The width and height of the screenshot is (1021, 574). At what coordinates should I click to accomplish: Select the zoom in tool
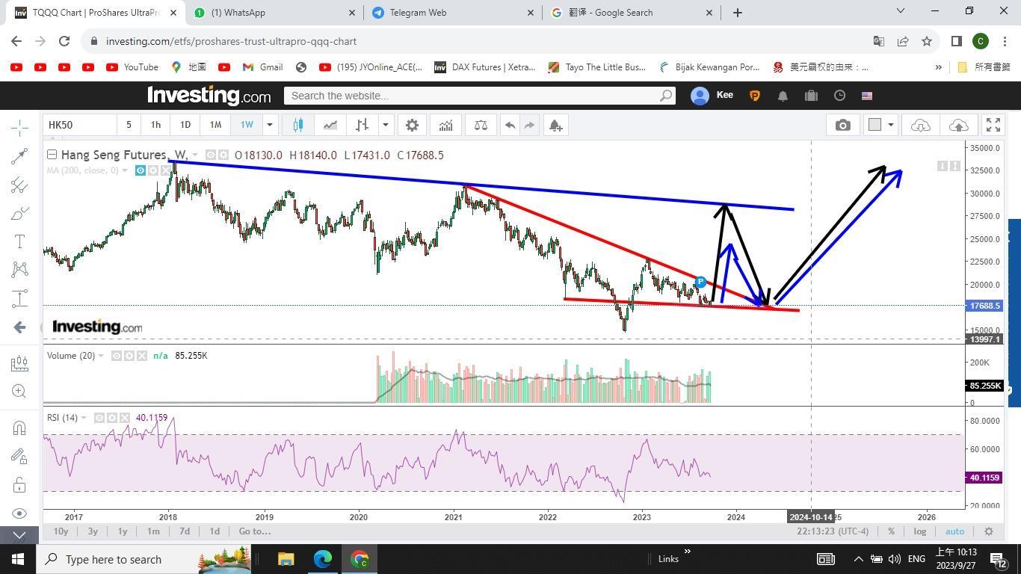[19, 392]
